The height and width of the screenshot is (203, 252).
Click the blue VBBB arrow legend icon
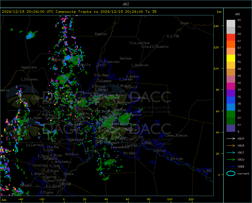coord(231,166)
